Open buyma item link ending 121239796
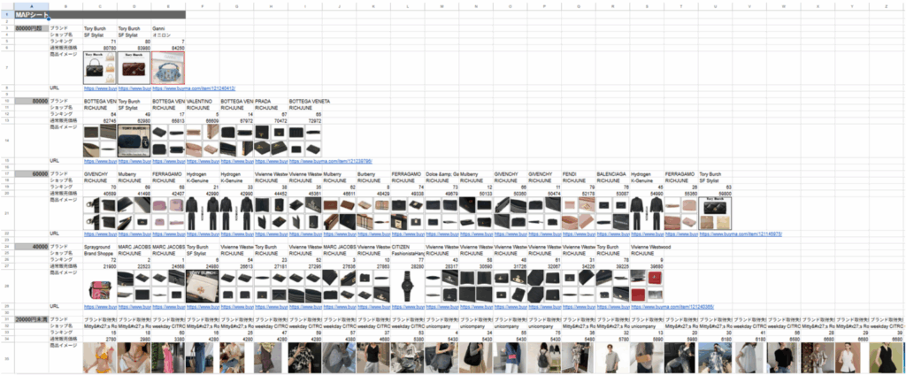The height and width of the screenshot is (375, 906). coord(331,161)
